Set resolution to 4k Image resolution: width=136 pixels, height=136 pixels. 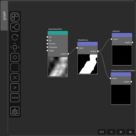click(130, 132)
